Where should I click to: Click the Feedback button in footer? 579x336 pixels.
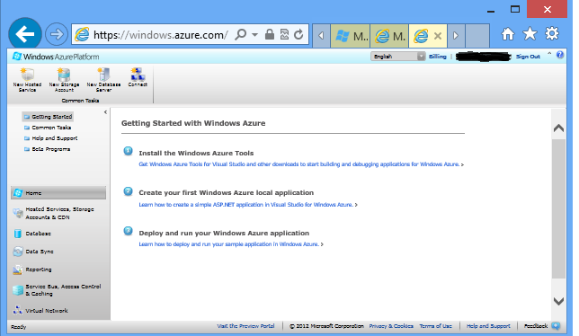(536, 326)
